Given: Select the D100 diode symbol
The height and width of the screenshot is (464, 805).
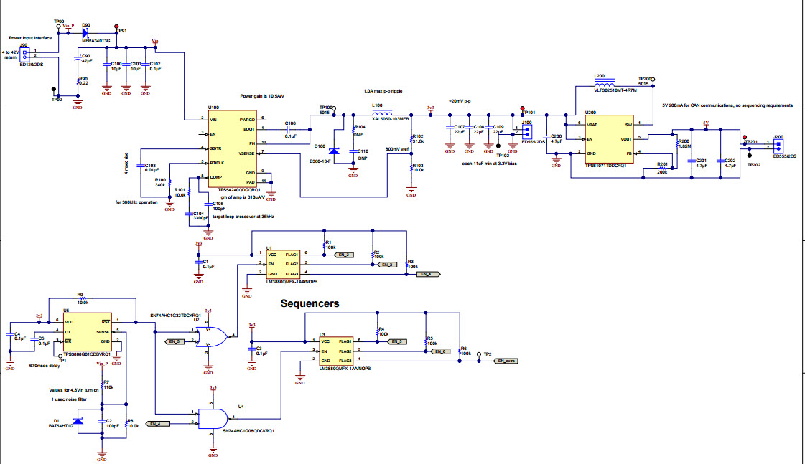Looking at the screenshot, I should click(334, 151).
